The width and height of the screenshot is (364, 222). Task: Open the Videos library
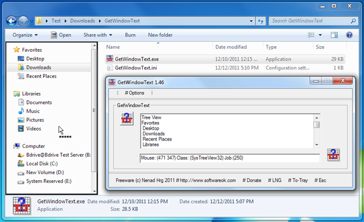(x=34, y=129)
